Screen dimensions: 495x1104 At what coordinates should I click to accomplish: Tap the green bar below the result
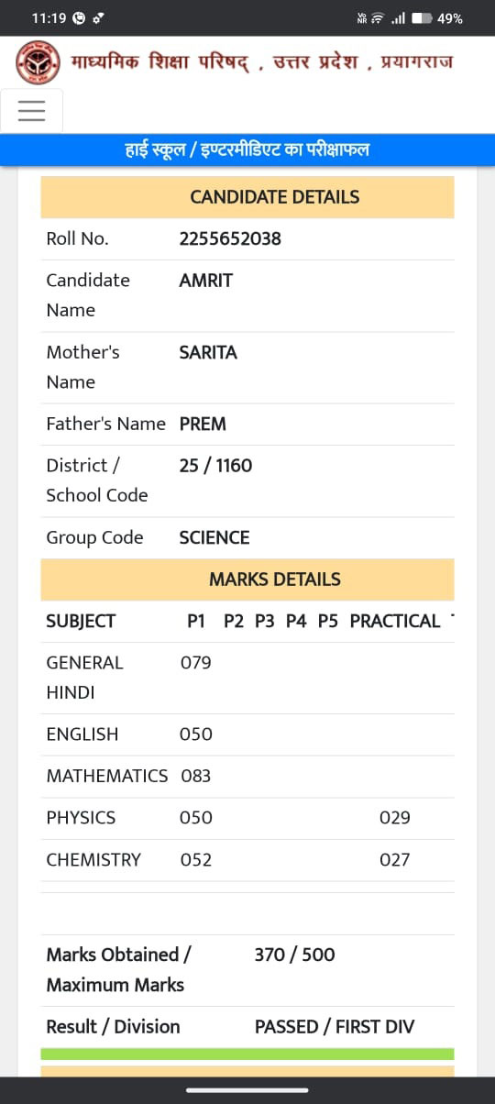point(247,1054)
